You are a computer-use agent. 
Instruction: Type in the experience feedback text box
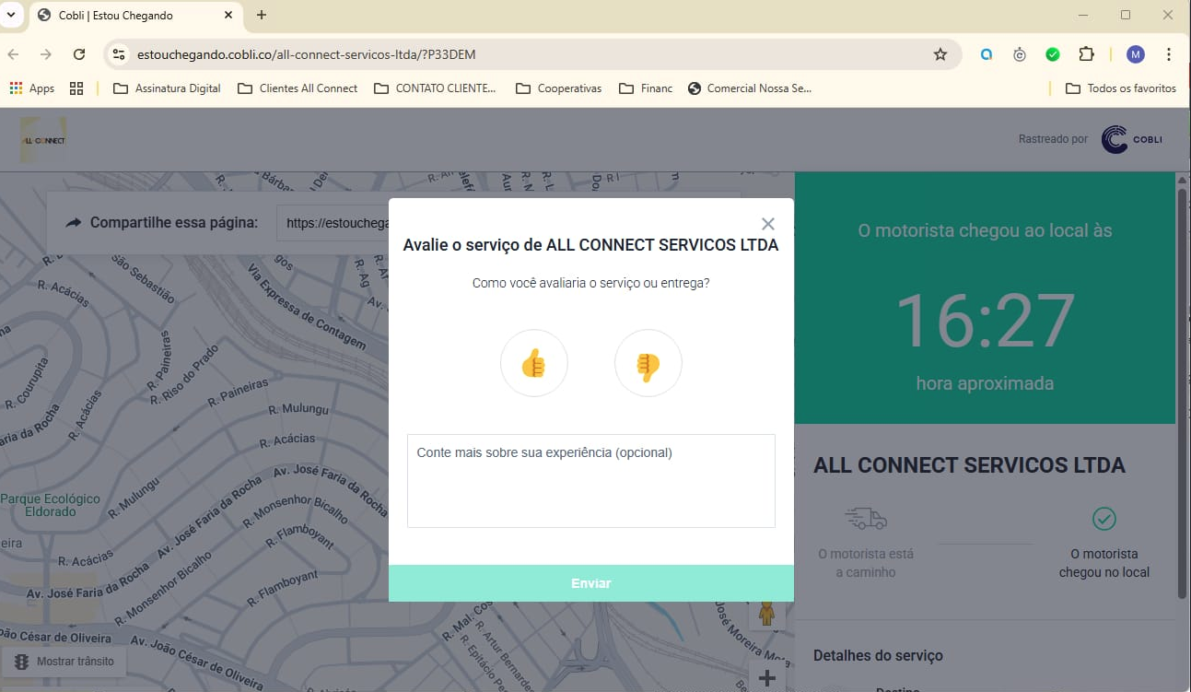tap(590, 480)
